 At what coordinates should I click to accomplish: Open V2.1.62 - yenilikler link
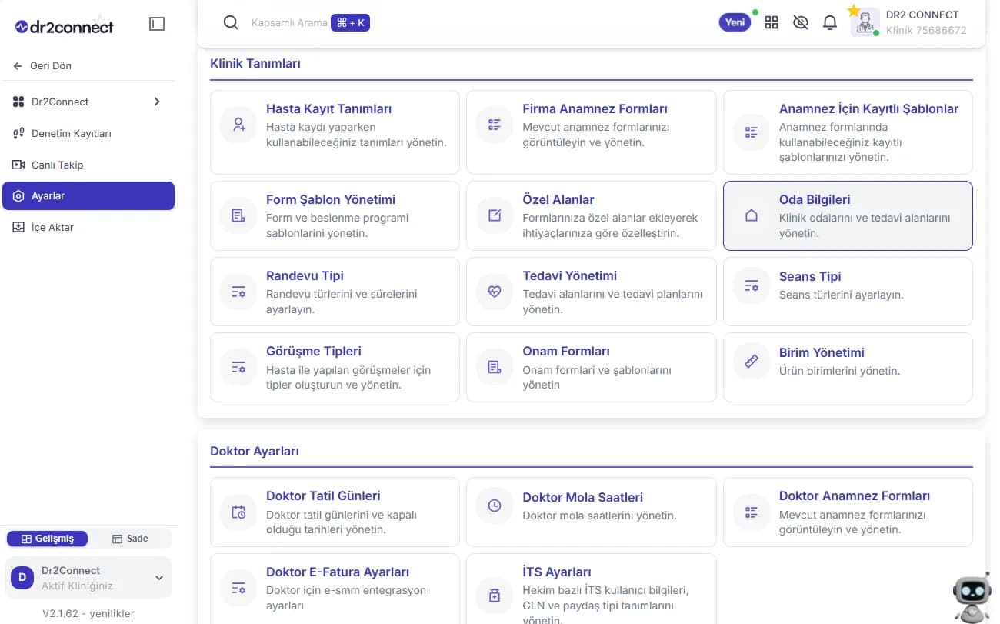[88, 613]
